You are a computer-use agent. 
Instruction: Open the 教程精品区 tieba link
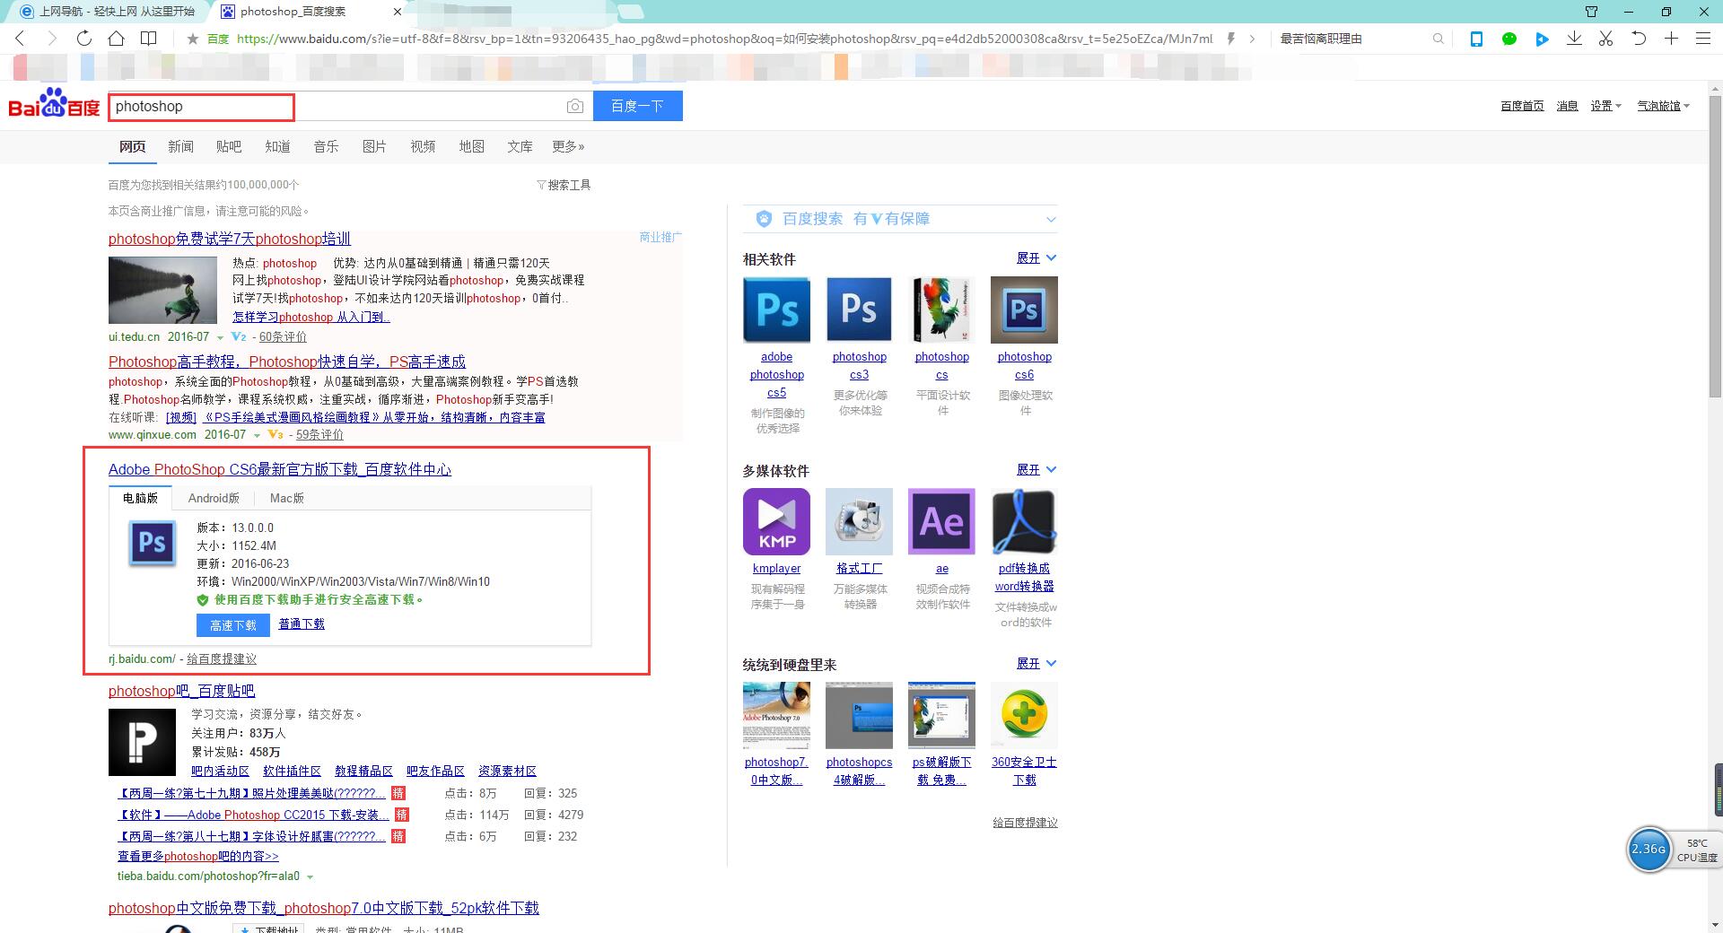[x=363, y=772]
